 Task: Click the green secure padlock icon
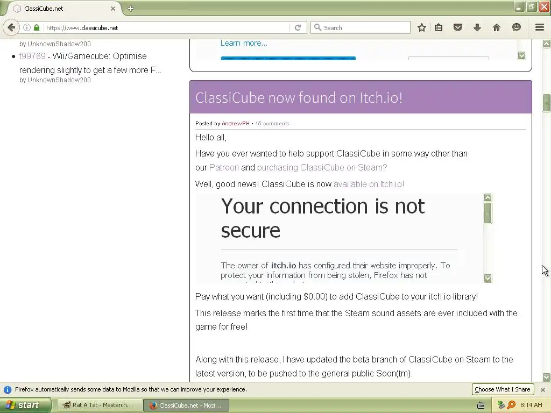(37, 27)
